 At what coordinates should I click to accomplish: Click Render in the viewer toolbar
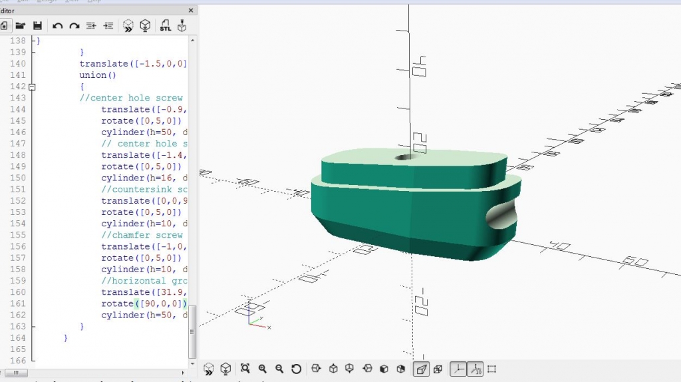point(225,369)
